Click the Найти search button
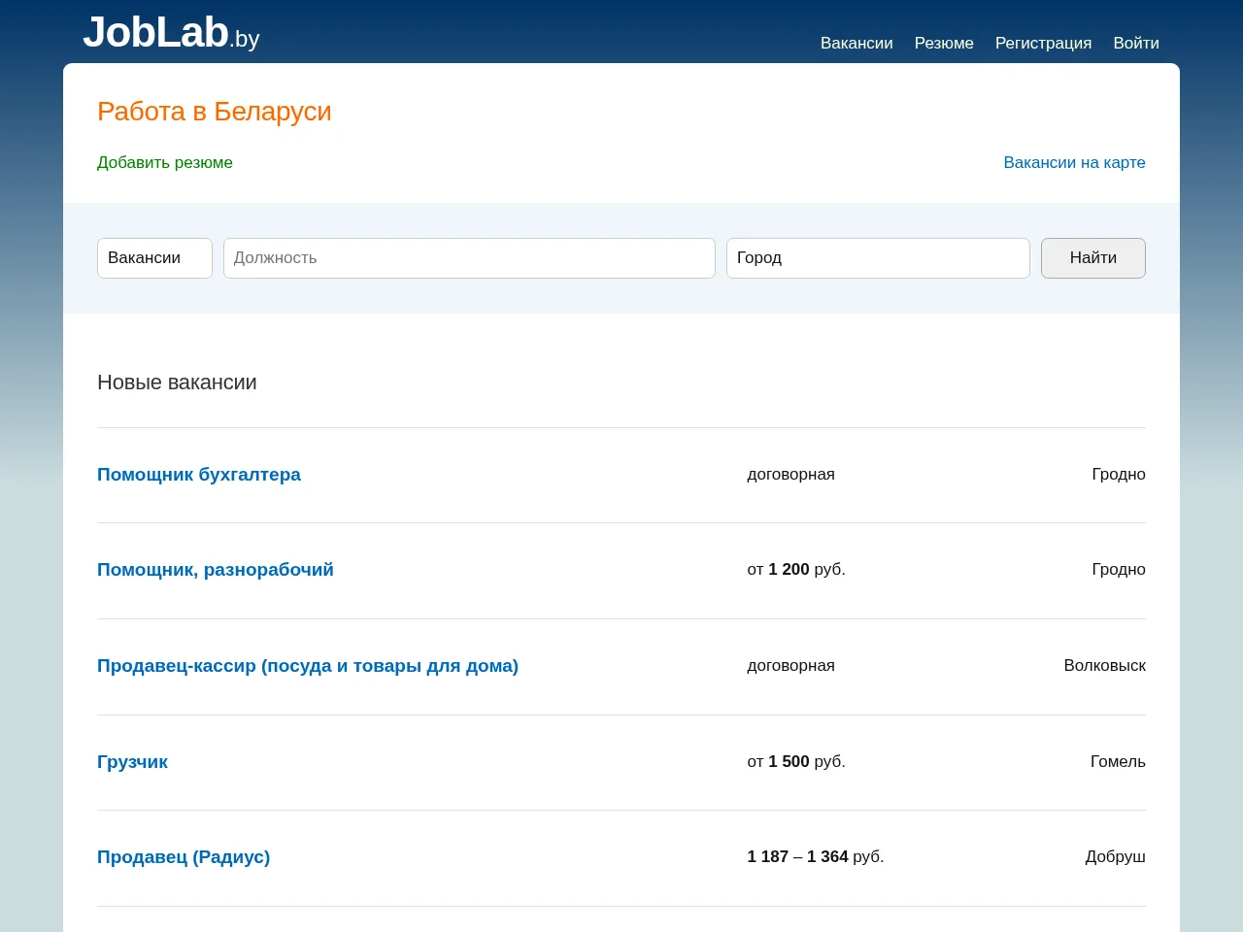1243x932 pixels. [1093, 258]
